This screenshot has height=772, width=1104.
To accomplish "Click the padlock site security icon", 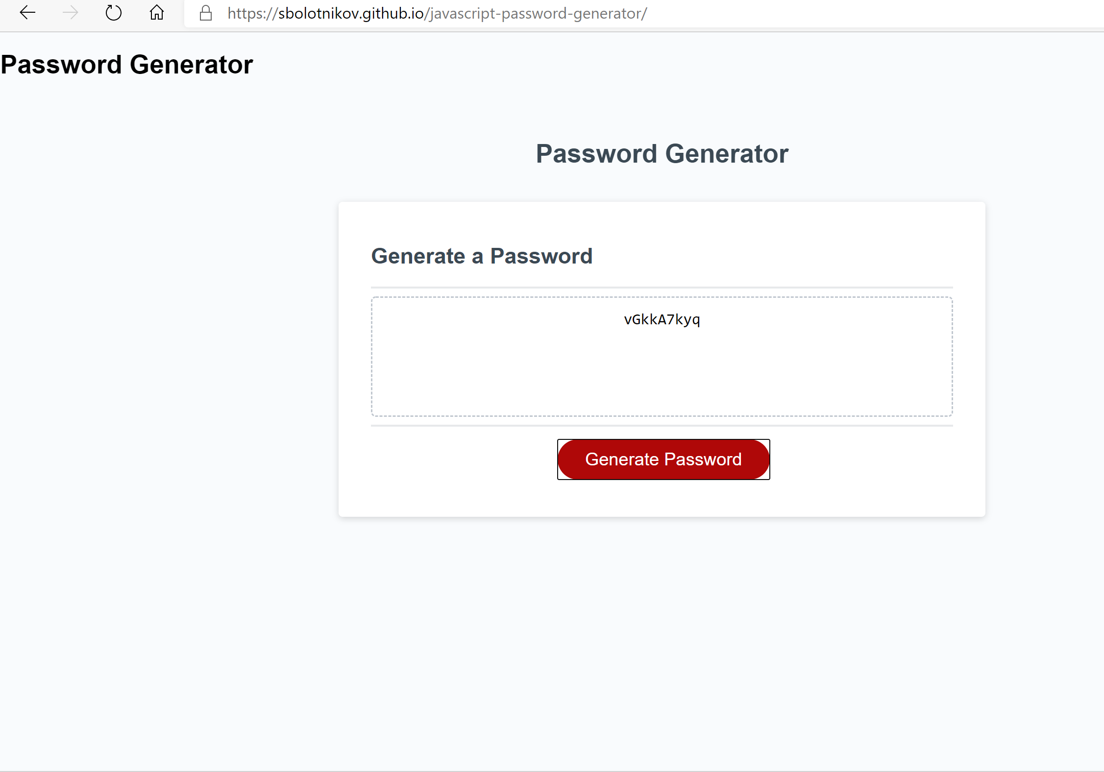I will 206,13.
